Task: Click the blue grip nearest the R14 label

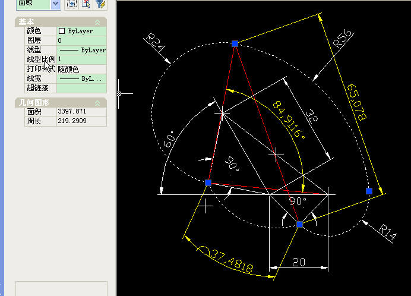Action: [369, 191]
